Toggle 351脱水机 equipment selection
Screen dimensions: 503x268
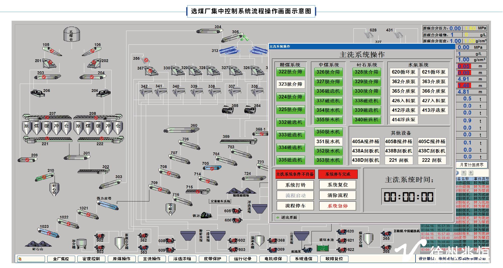(328, 142)
